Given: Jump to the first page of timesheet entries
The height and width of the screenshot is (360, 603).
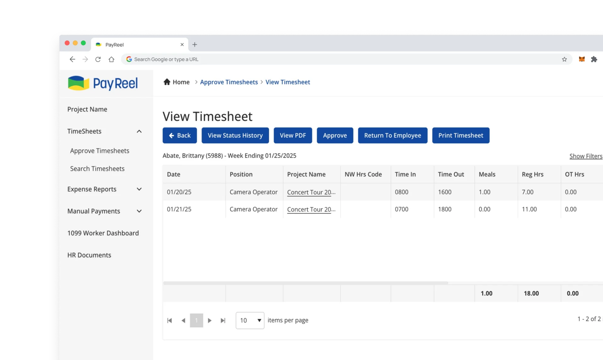Looking at the screenshot, I should [x=170, y=320].
